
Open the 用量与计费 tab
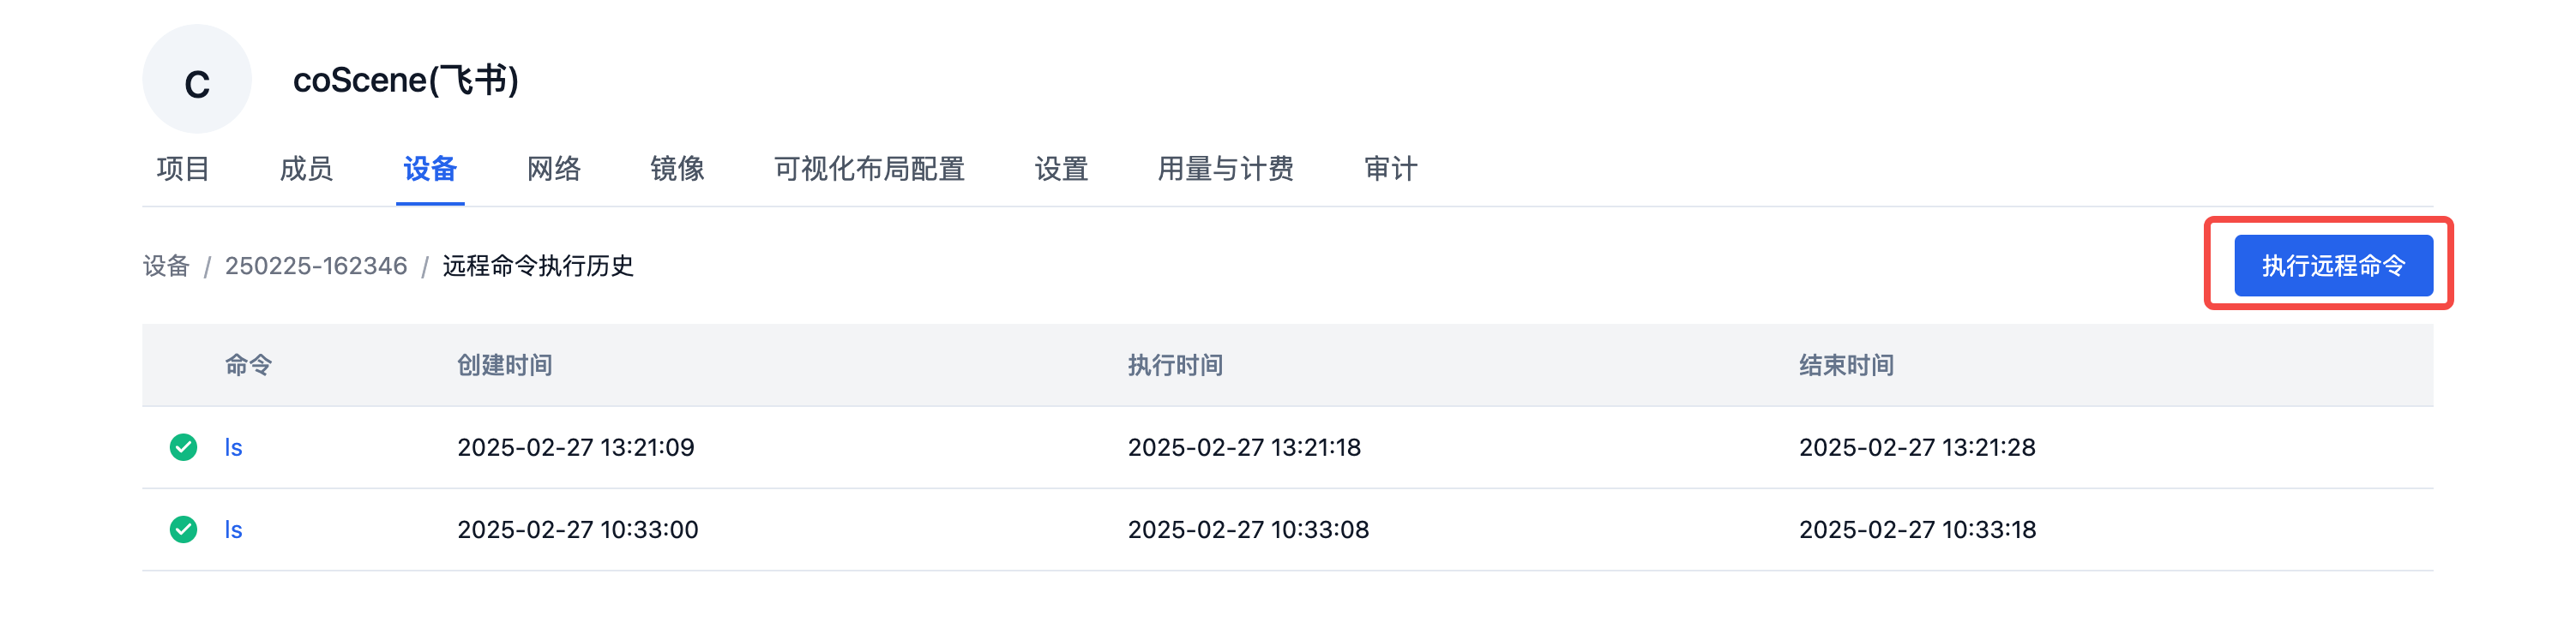coord(1226,169)
